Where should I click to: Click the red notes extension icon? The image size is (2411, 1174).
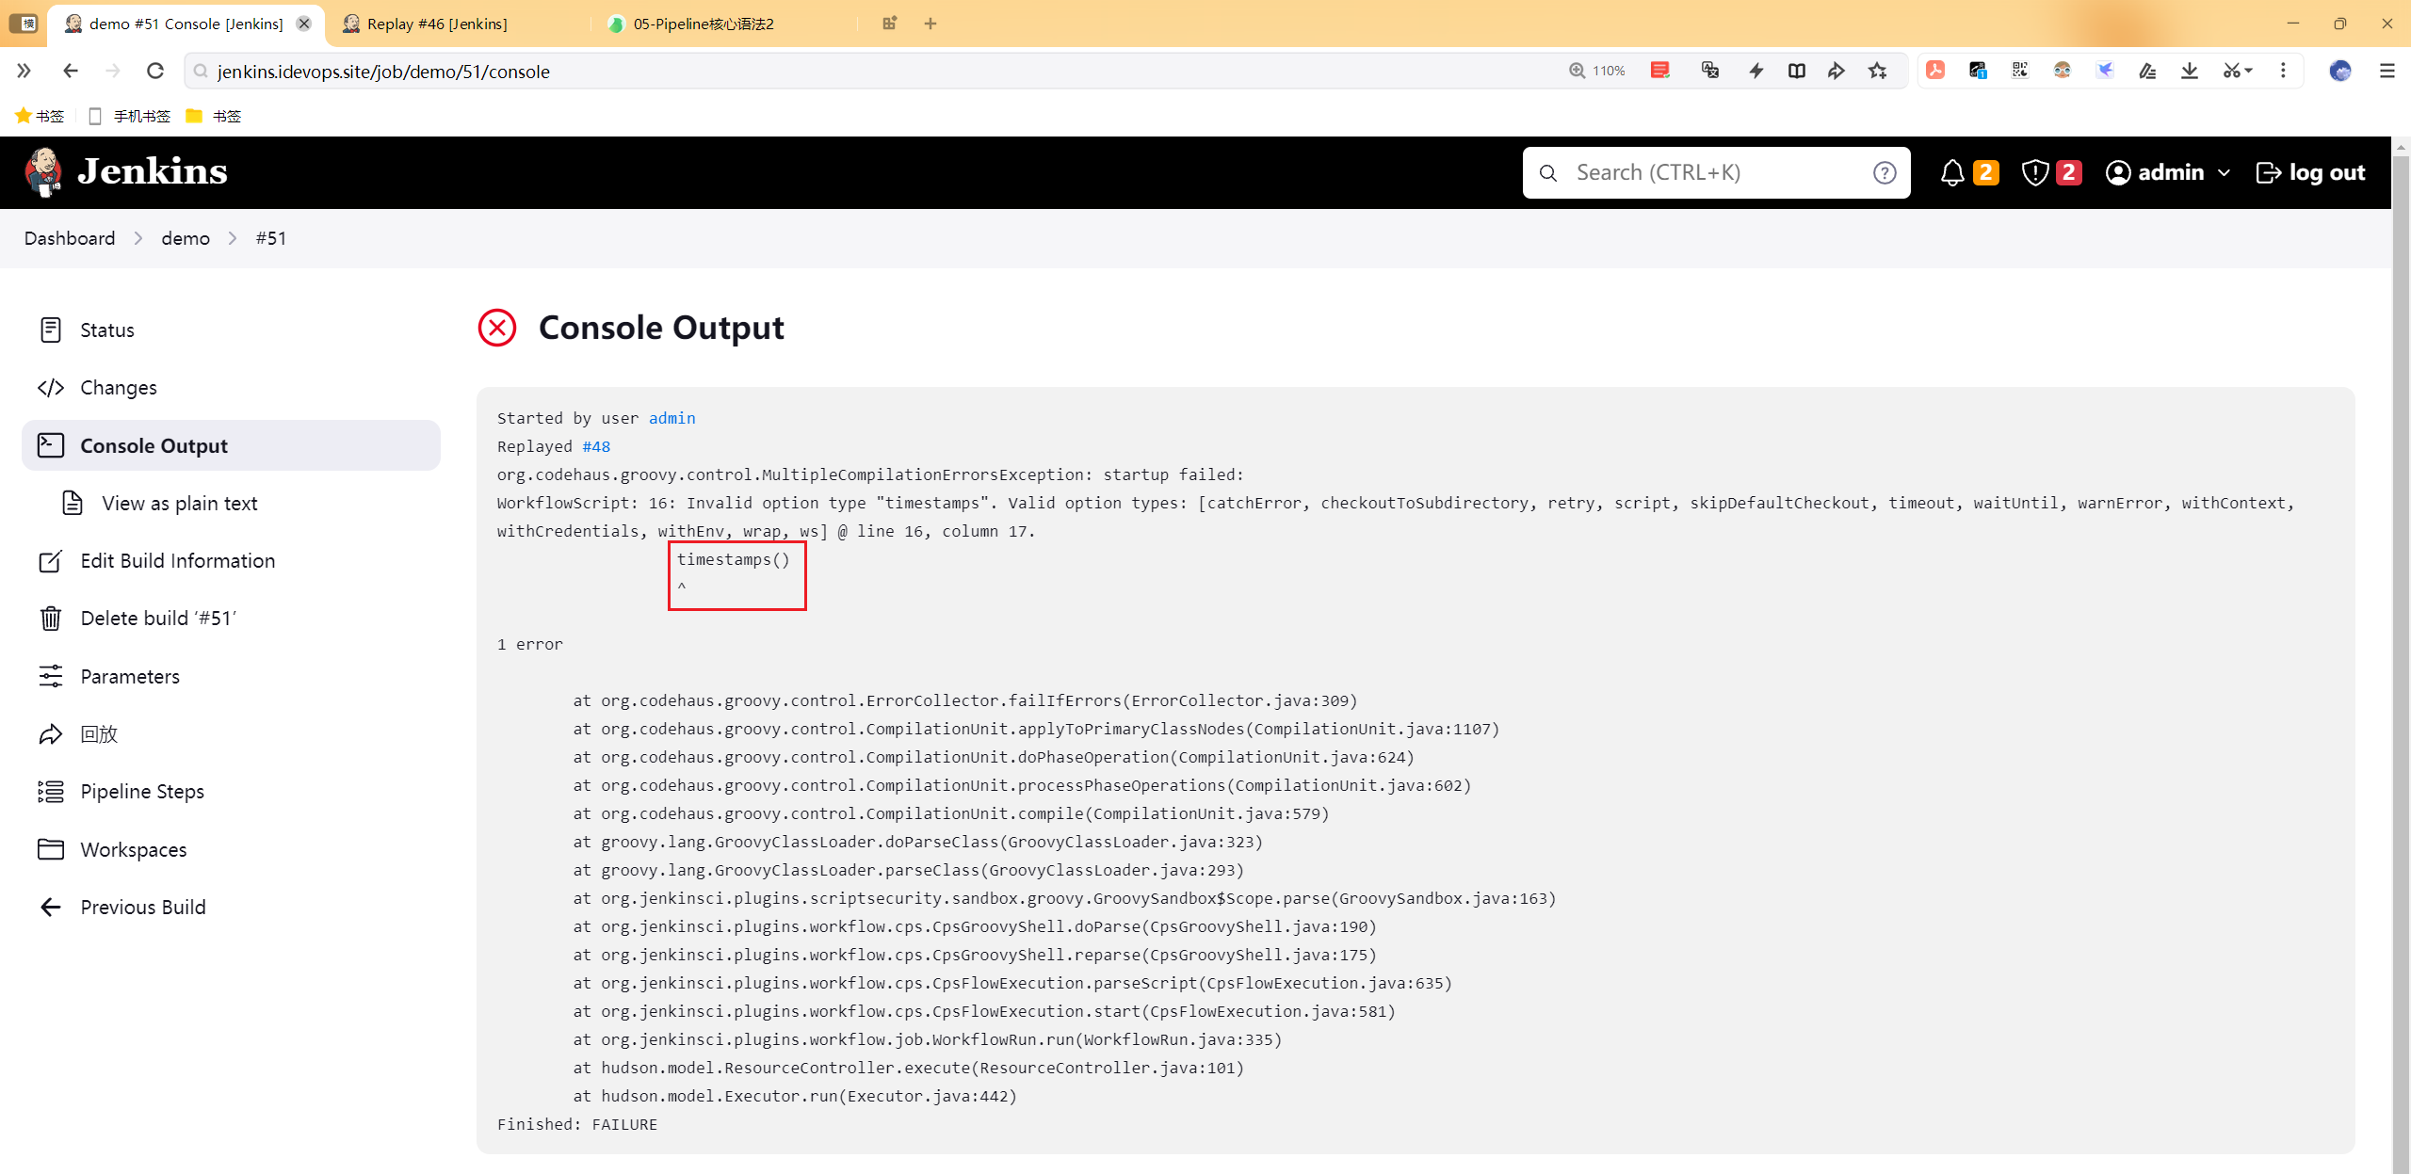click(x=1660, y=71)
